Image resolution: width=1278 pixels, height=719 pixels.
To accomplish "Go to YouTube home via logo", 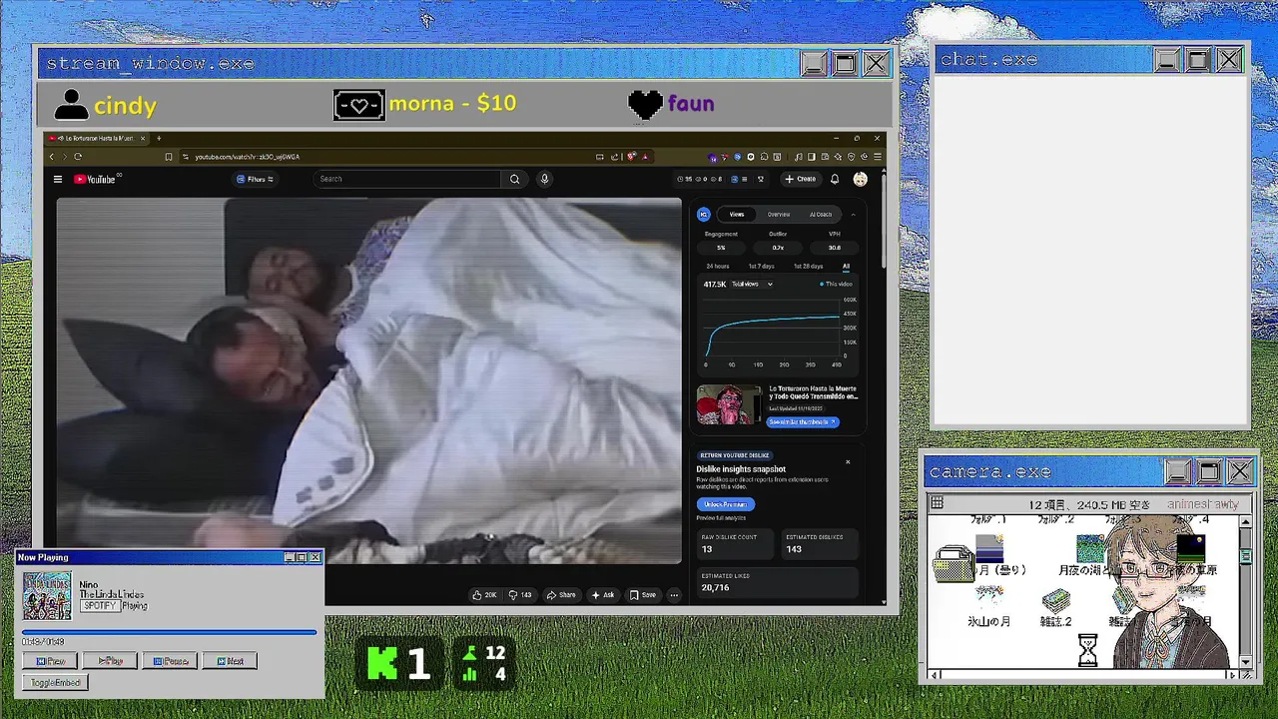I will tap(96, 180).
